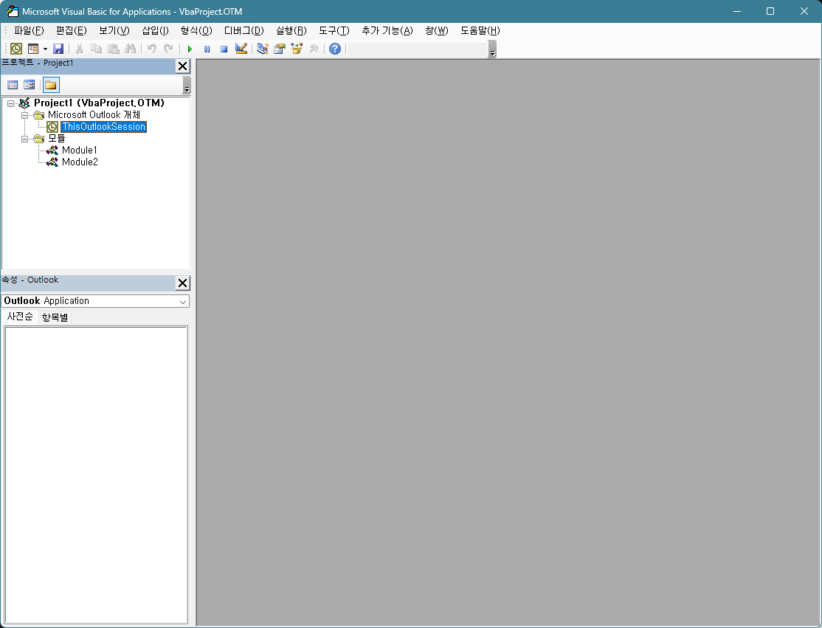Click the standard toolbar options arrow
Screen dimensions: 822x628
[492, 49]
